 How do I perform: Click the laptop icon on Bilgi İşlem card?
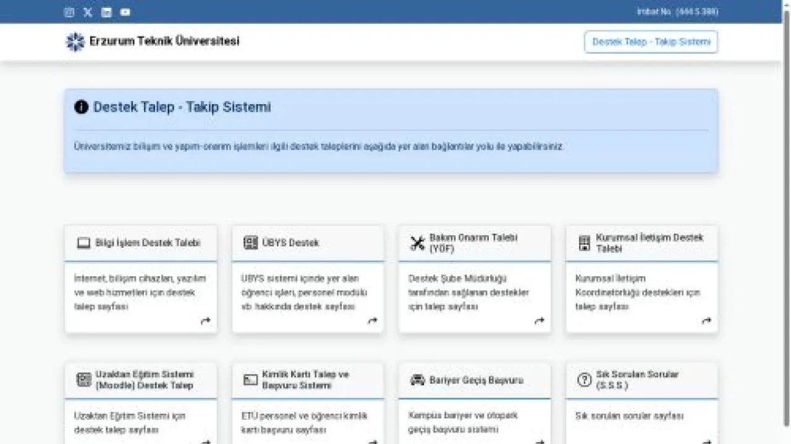(x=83, y=243)
